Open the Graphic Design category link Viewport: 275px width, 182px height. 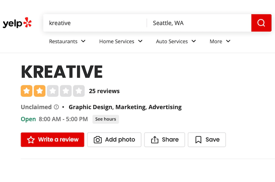(x=90, y=107)
